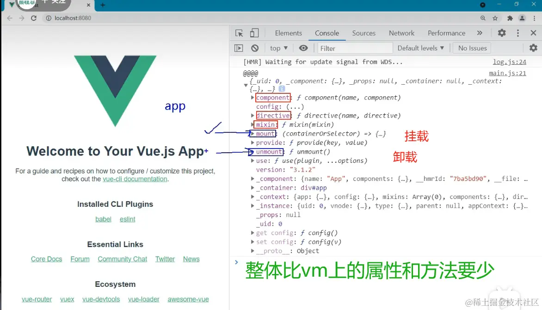This screenshot has height=310, width=542.
Task: Expand the __proto__ Object entry
Action: click(x=253, y=251)
